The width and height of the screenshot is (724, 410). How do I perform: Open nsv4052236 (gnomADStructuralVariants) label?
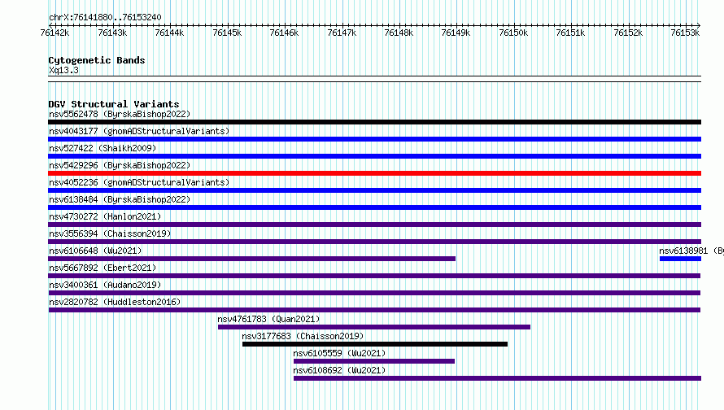click(139, 182)
